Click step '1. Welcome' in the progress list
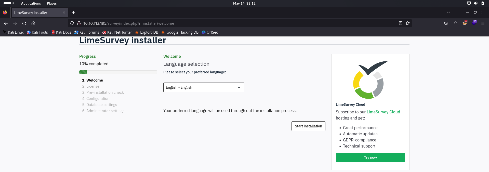This screenshot has width=489, height=172. 92,80
